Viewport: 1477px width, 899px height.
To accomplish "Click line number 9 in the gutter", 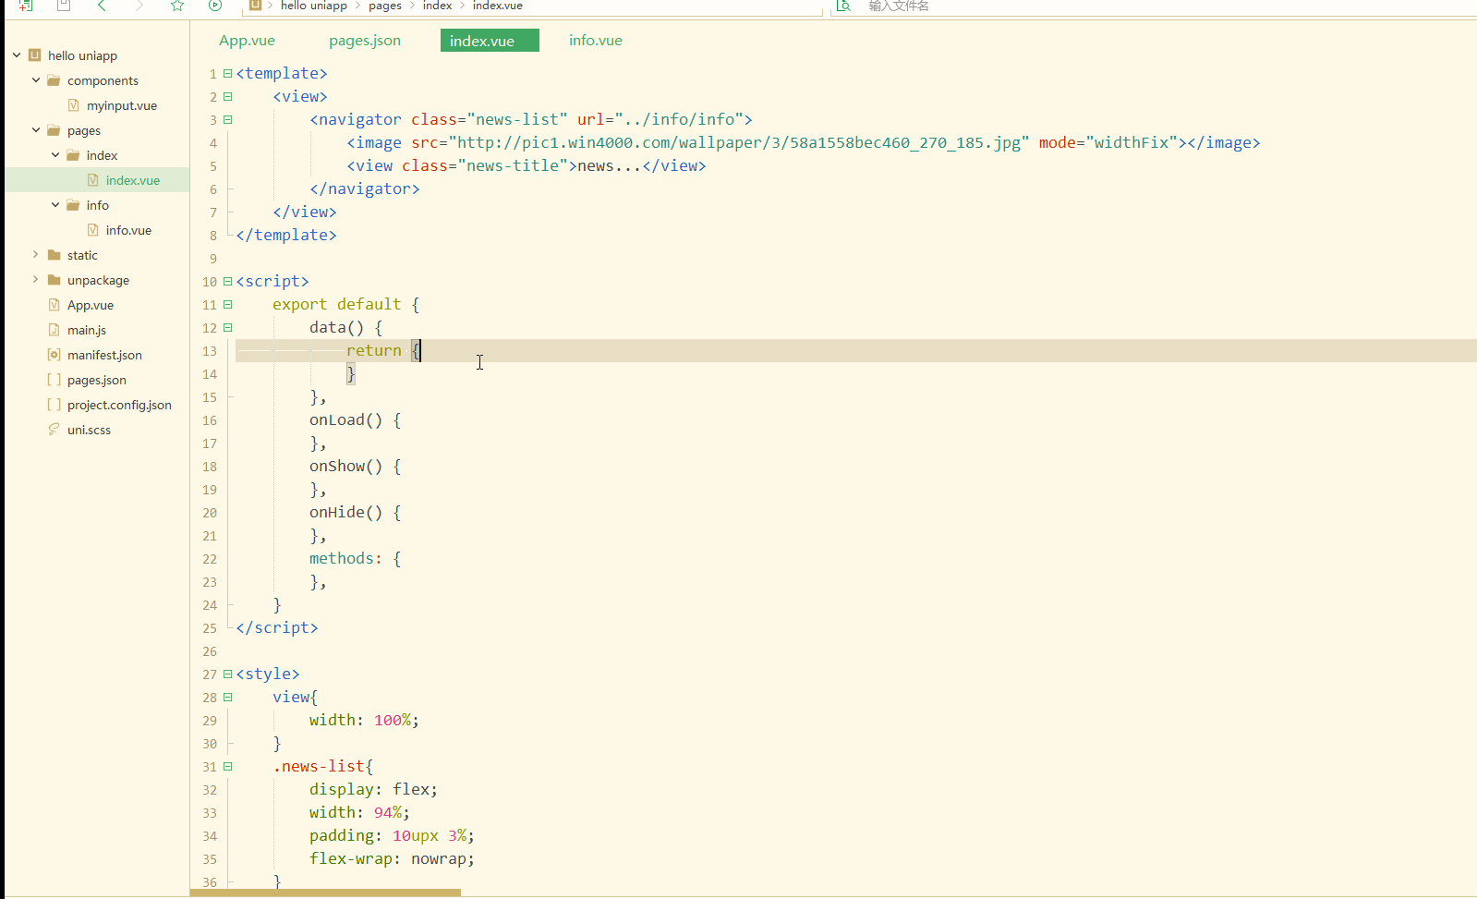I will 212,259.
